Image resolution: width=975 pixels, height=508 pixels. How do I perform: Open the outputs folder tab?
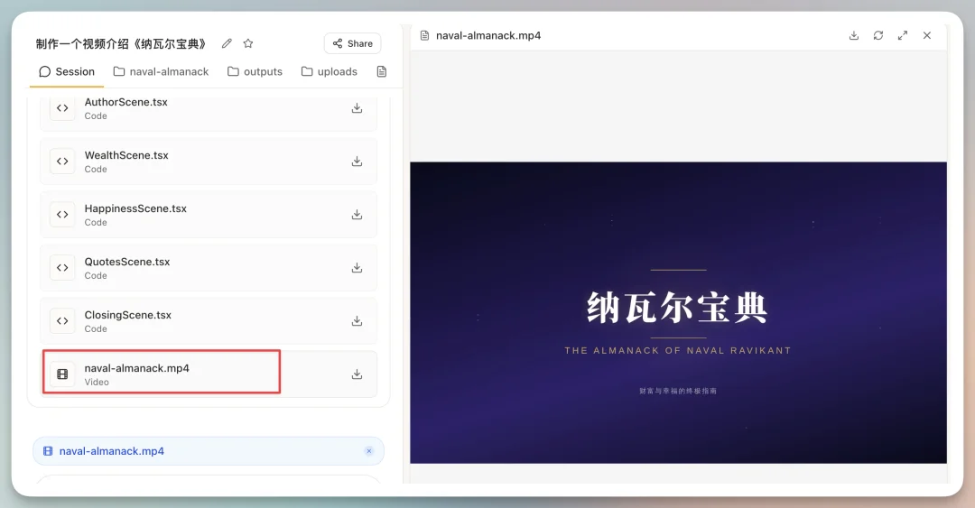255,71
